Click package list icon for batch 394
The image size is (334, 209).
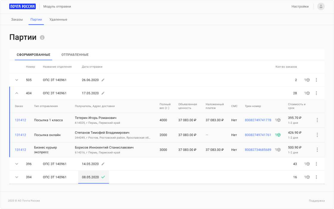[x=307, y=177]
